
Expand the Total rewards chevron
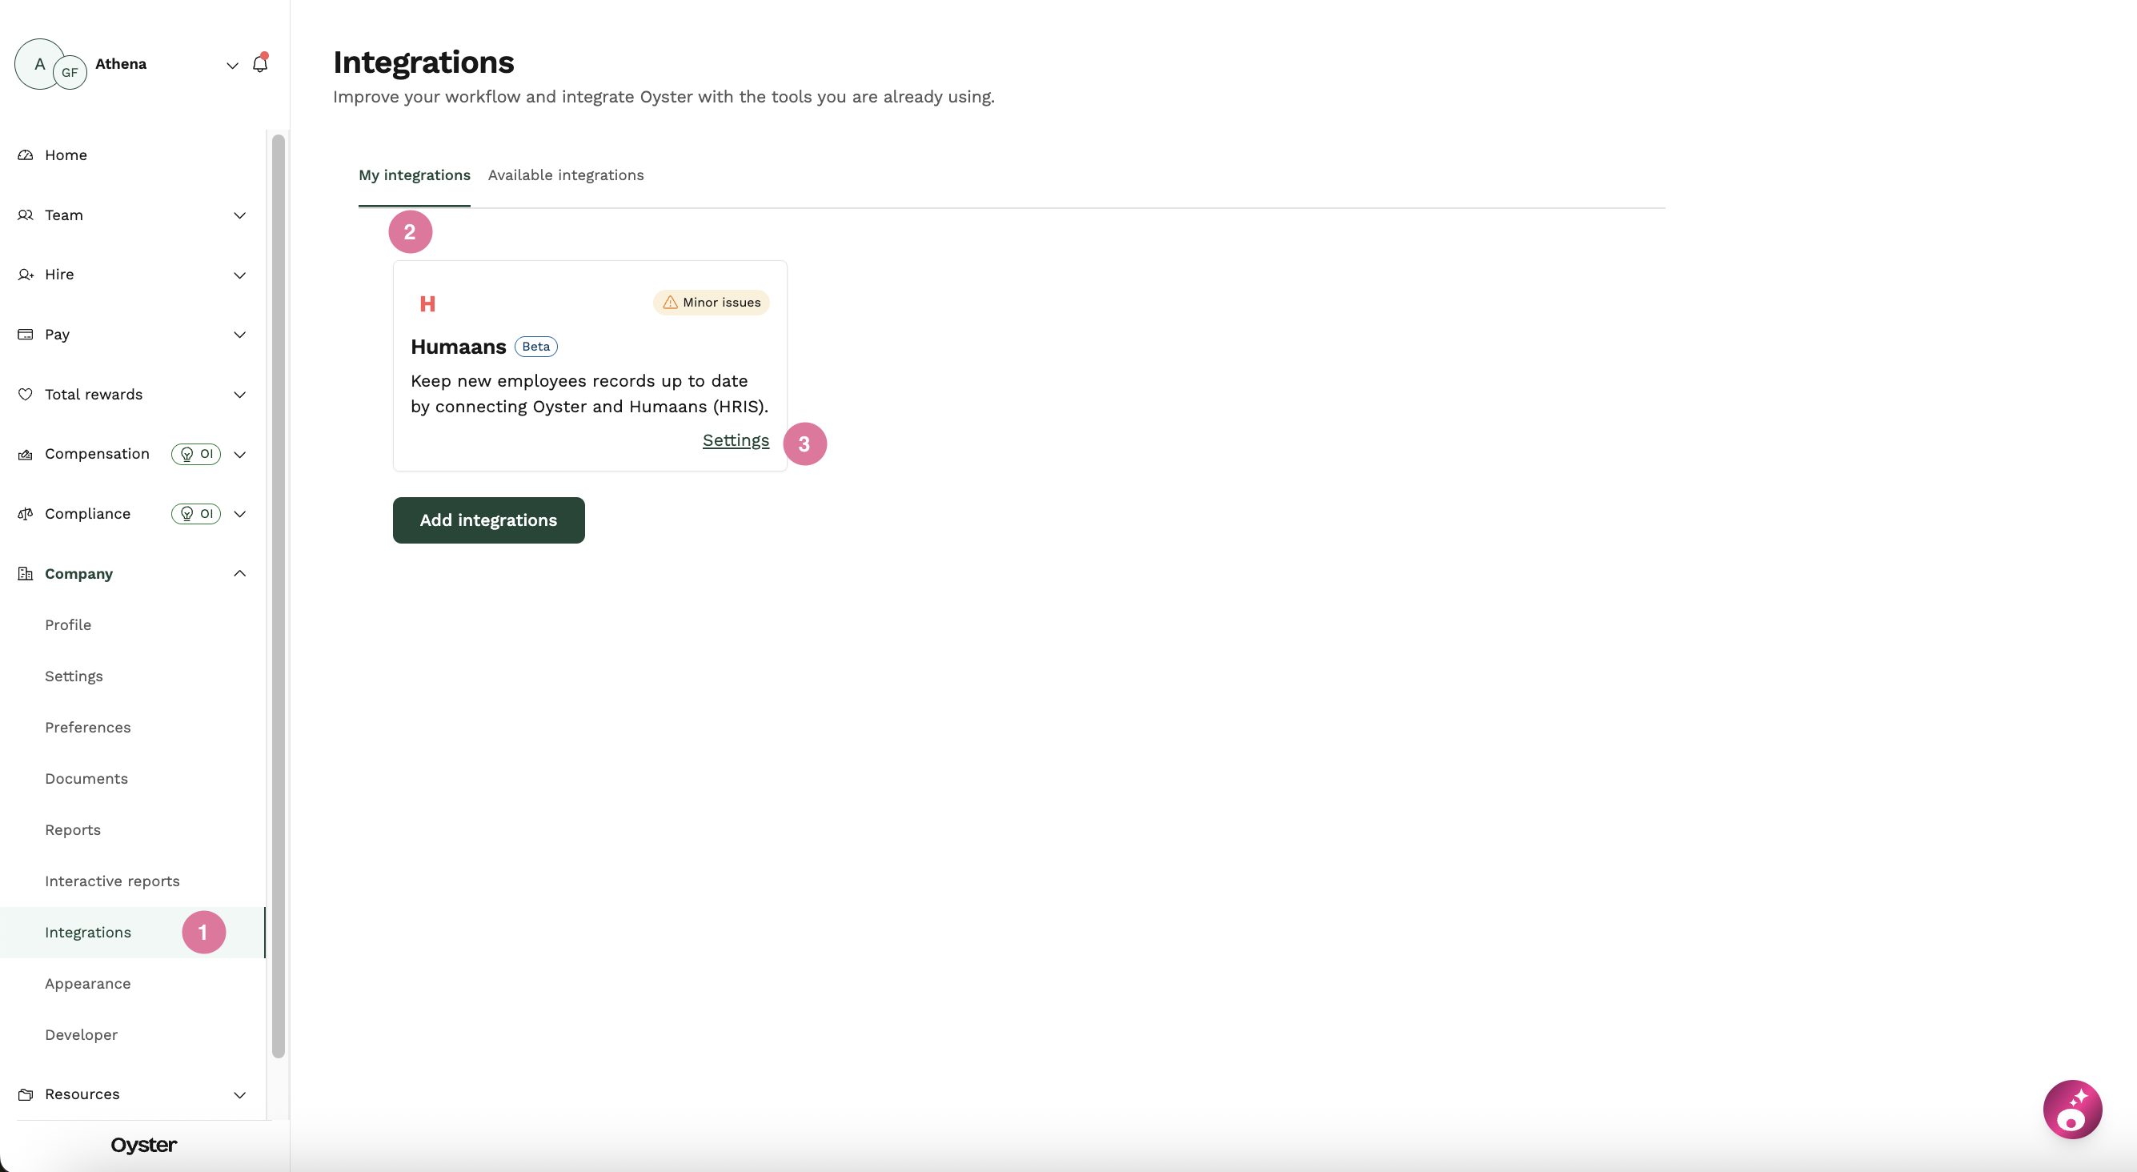(x=240, y=394)
